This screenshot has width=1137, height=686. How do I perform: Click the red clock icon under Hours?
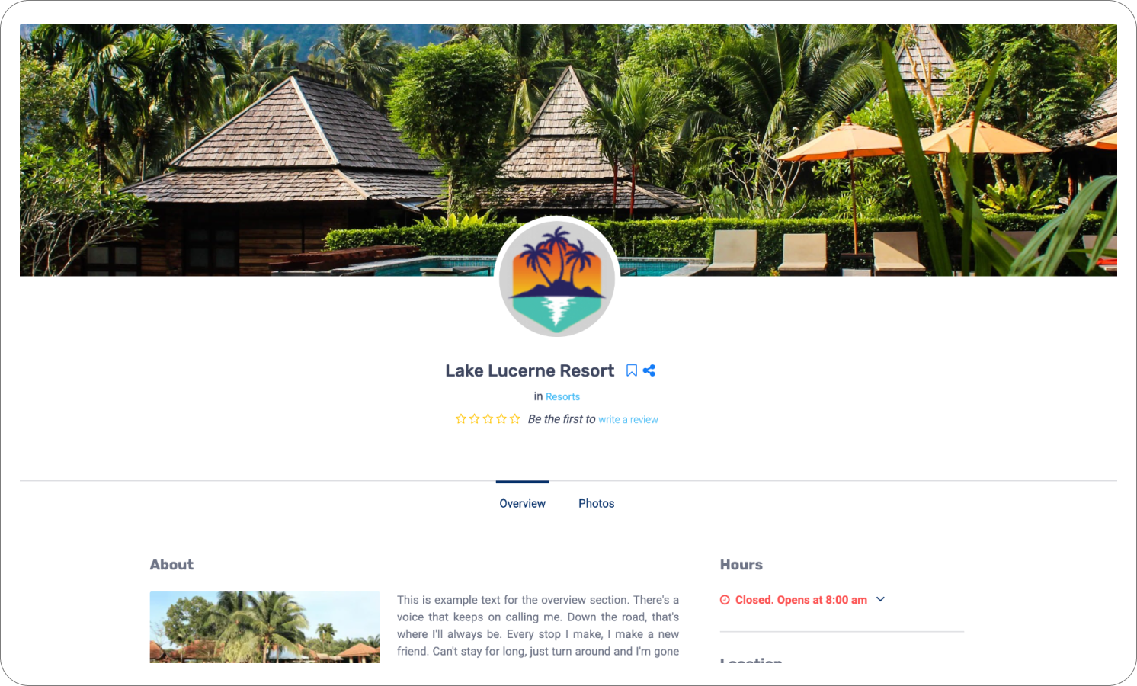click(725, 600)
